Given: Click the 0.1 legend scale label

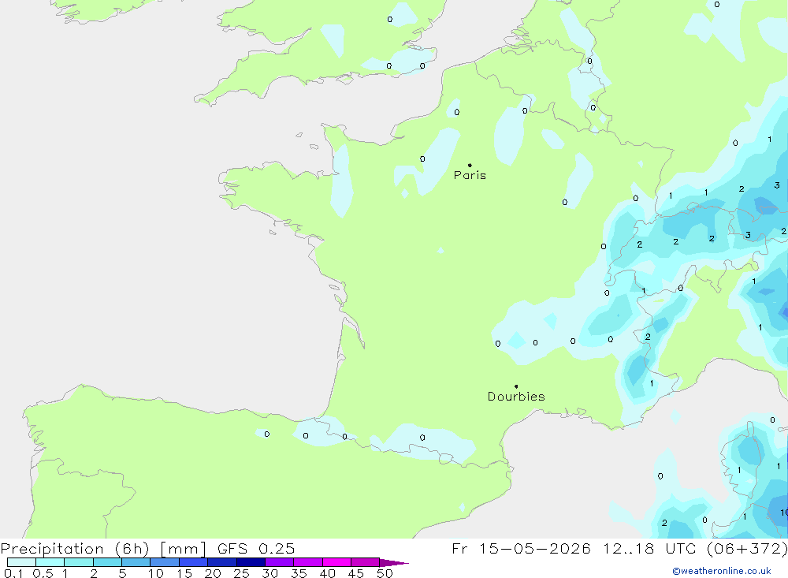Looking at the screenshot, I should 13,573.
